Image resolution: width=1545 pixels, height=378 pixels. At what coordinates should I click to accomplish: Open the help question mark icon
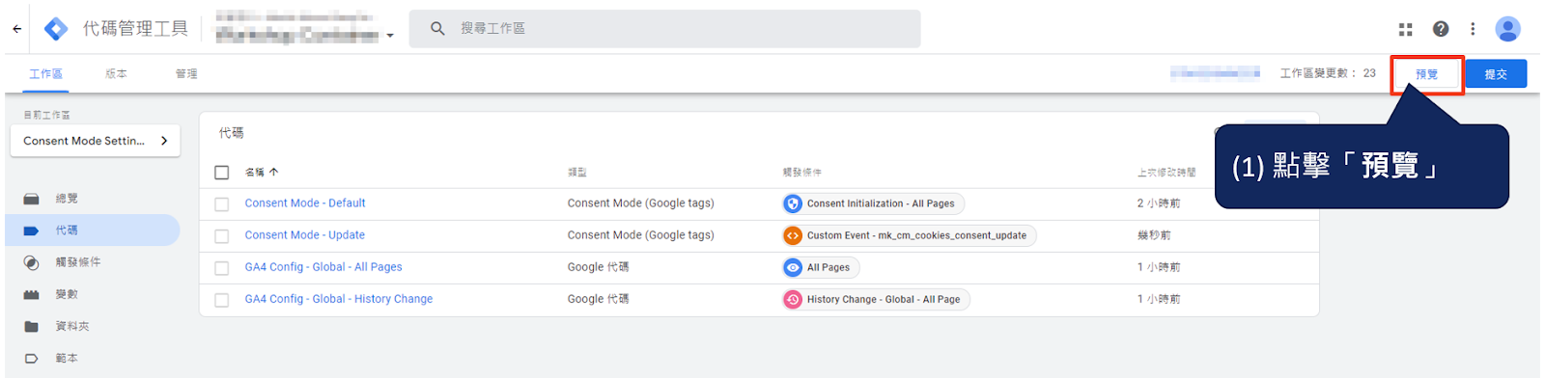[x=1441, y=29]
